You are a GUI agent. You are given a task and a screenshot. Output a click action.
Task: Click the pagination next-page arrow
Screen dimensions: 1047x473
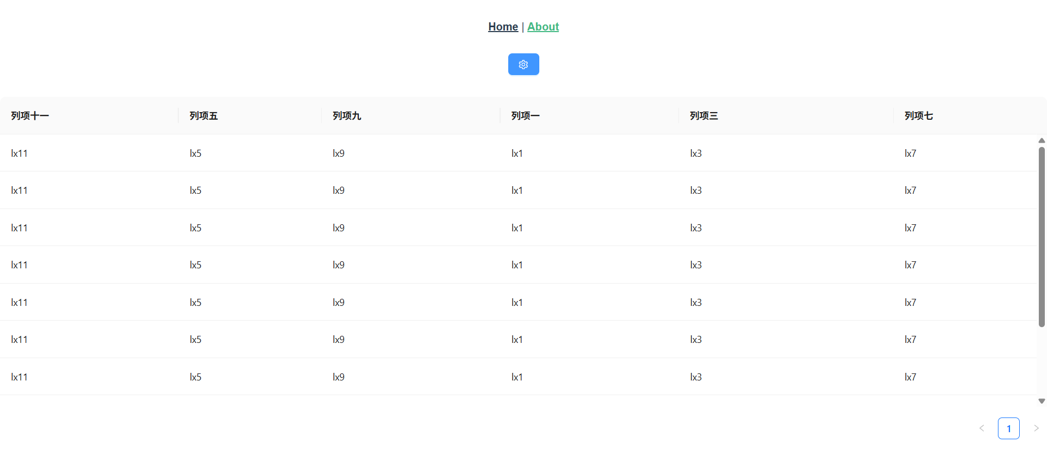1036,428
